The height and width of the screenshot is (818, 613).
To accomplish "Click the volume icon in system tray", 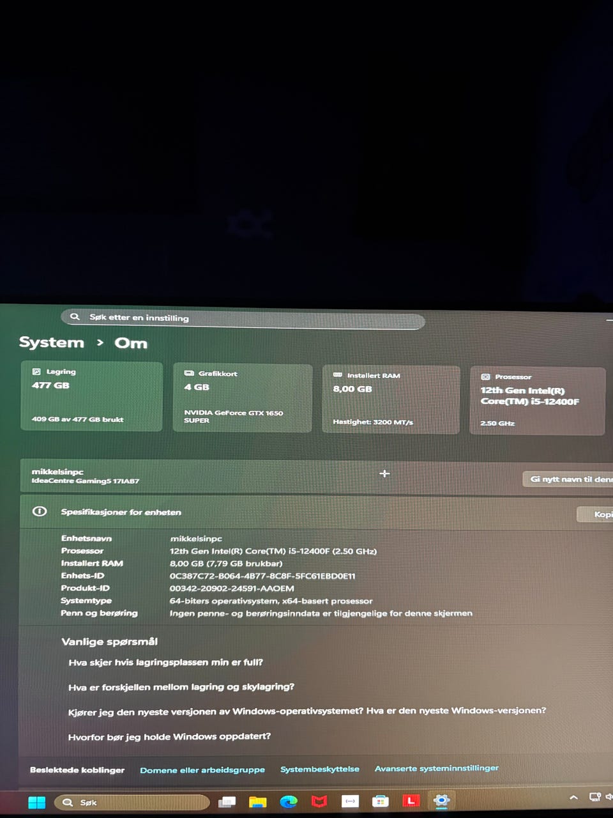I will [x=609, y=797].
